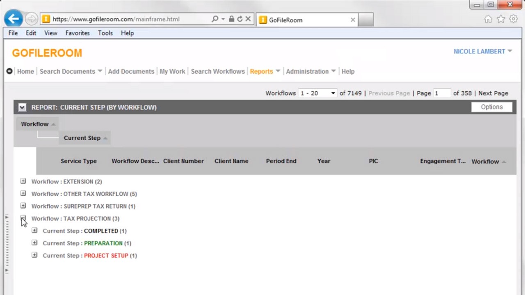Click the browser back arrow button
This screenshot has height=295, width=525.
point(14,19)
